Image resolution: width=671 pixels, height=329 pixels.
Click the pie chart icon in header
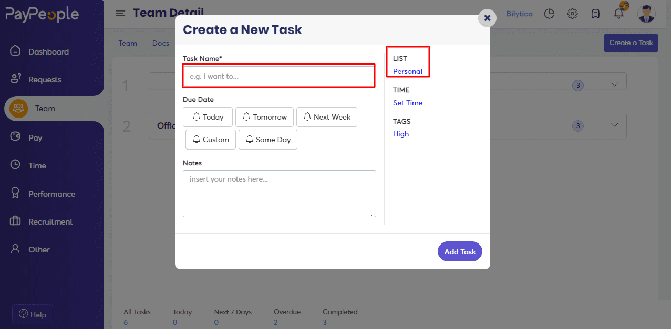(x=549, y=14)
